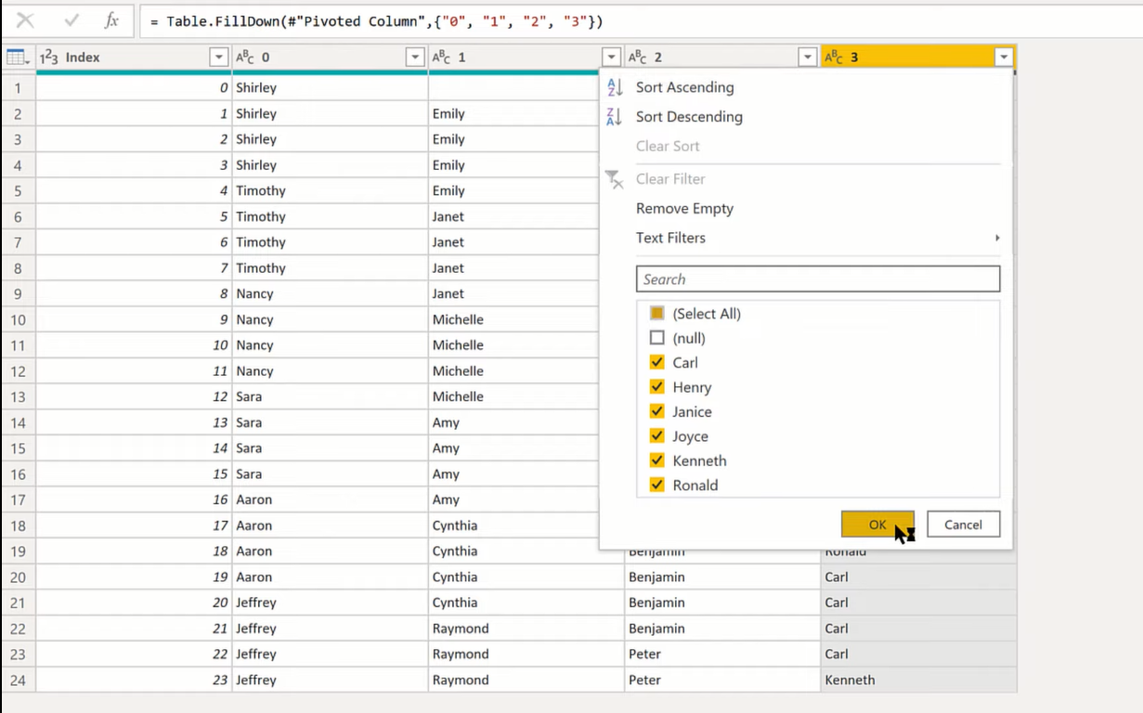Uncheck the Joyce checkbox
This screenshot has height=713, width=1143.
click(x=657, y=435)
